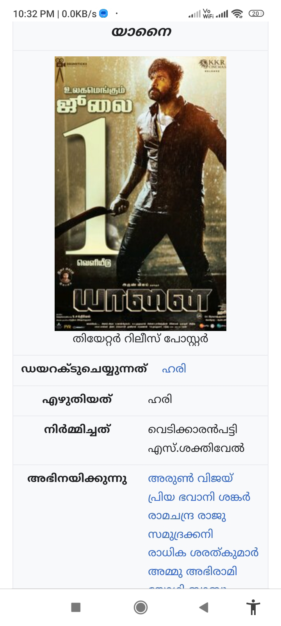Screen dimensions: 281x626
Task: Open the അരുൺ വിജയ് cast link
Action: click(x=190, y=478)
